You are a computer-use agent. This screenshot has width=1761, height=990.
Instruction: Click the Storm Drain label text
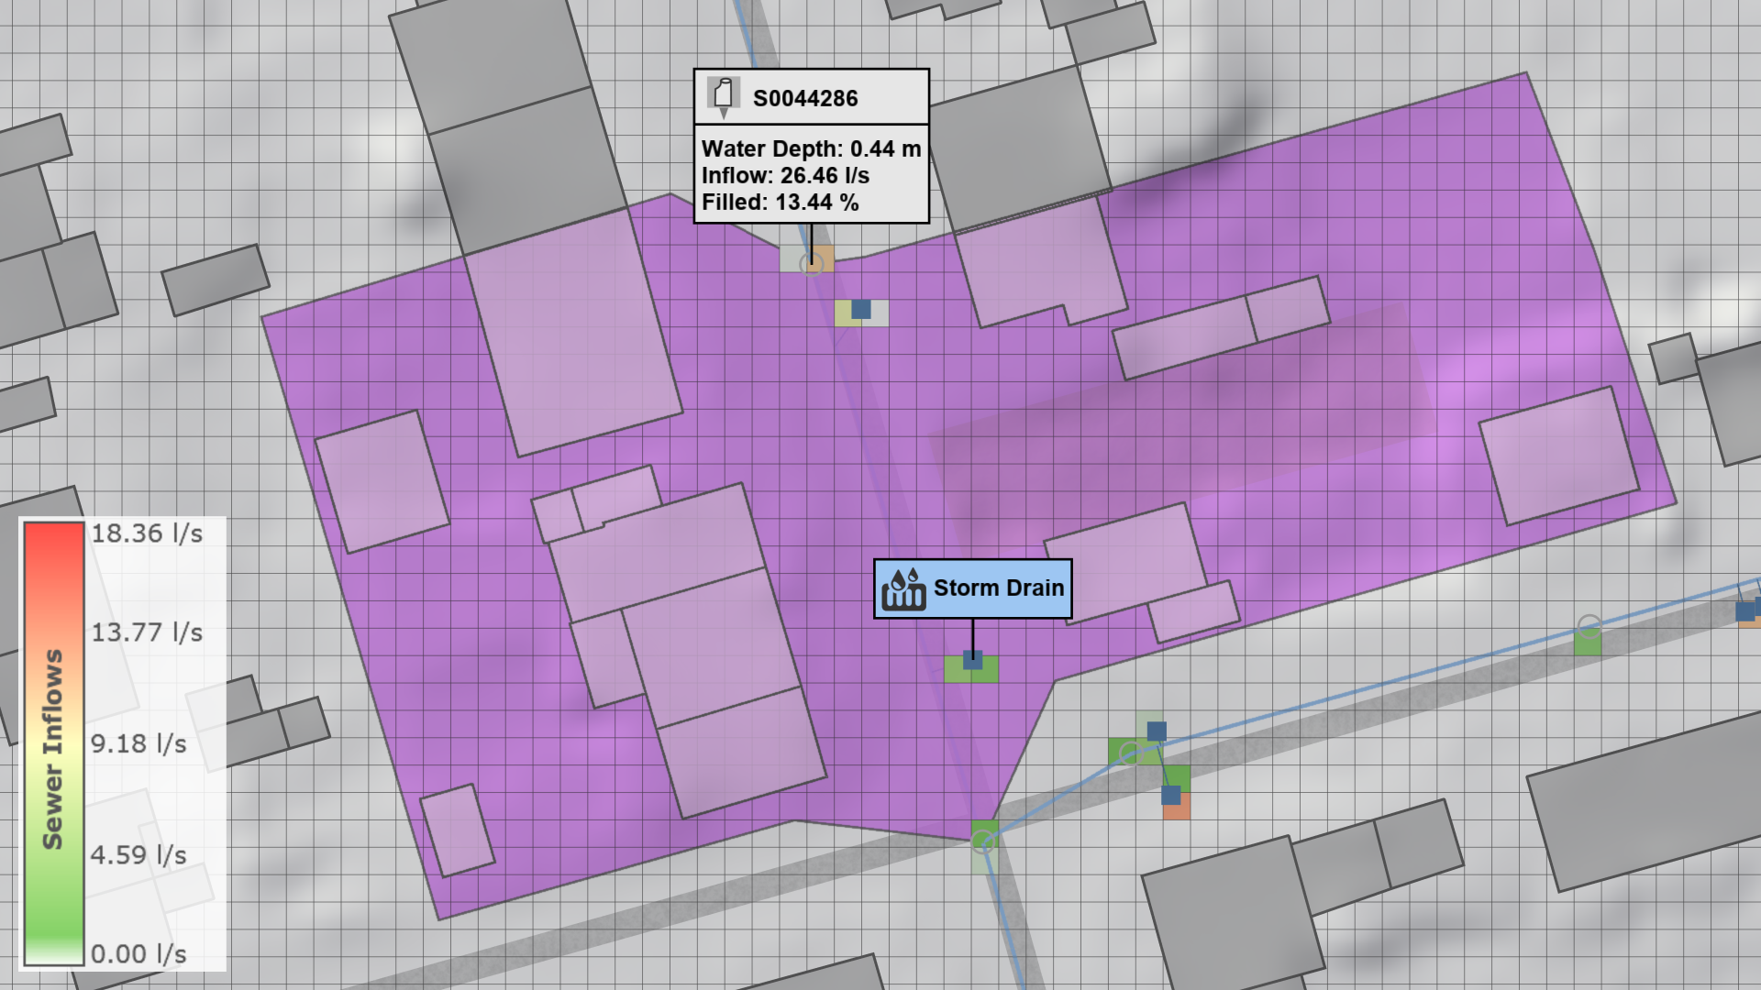point(998,588)
